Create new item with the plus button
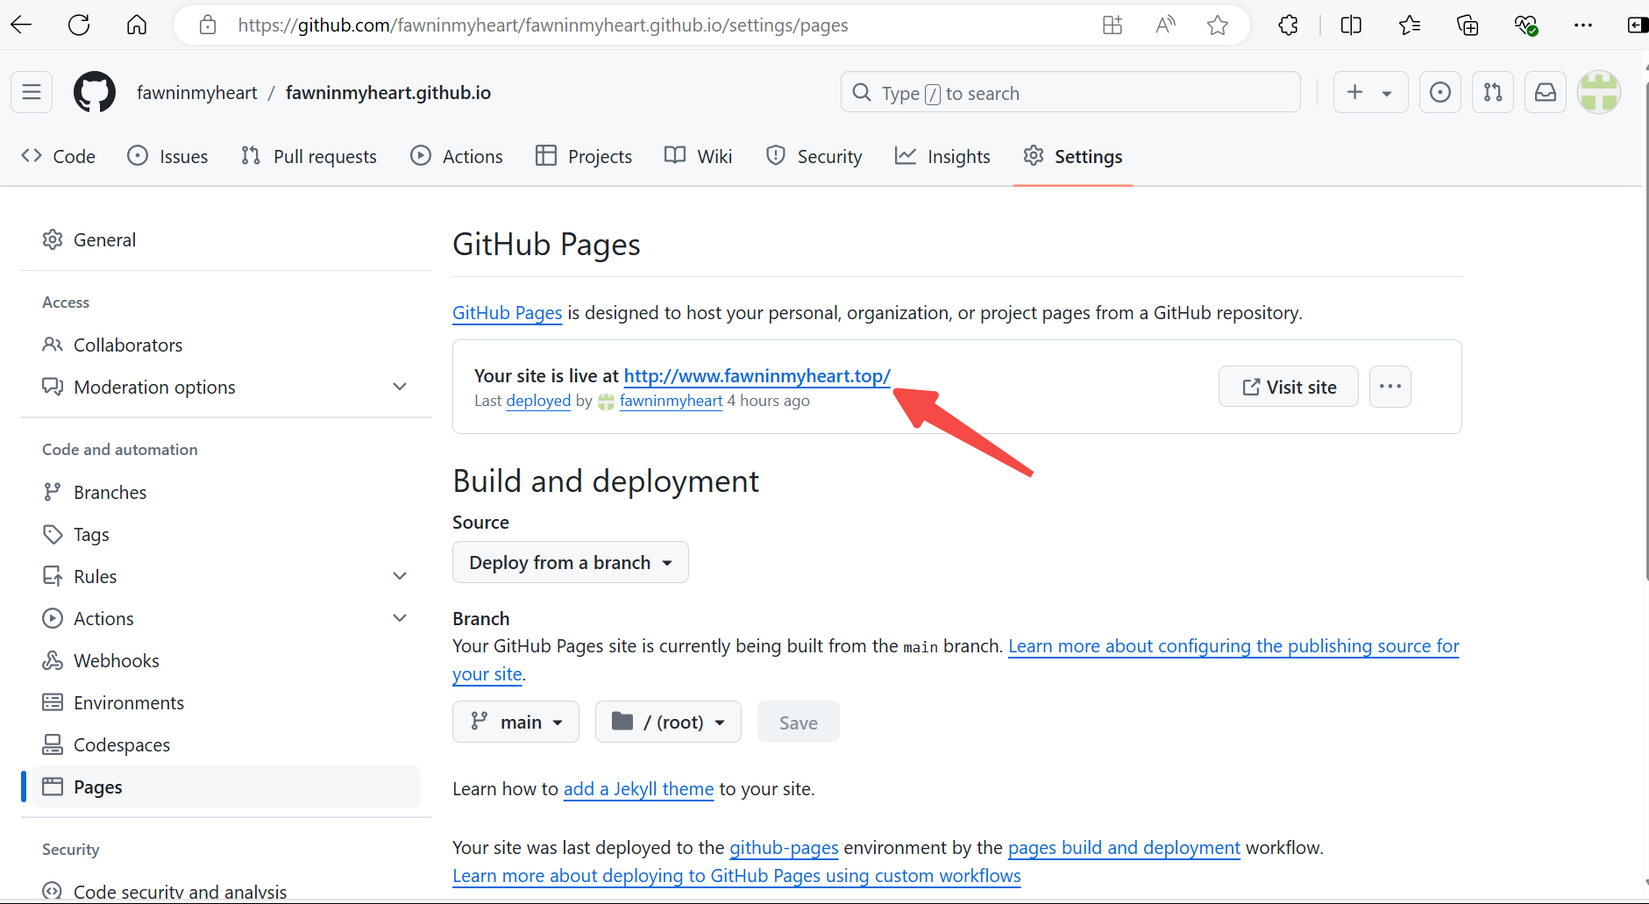1649x904 pixels. point(1370,92)
